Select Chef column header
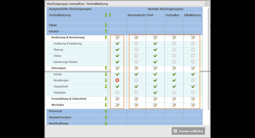 coord(150,15)
